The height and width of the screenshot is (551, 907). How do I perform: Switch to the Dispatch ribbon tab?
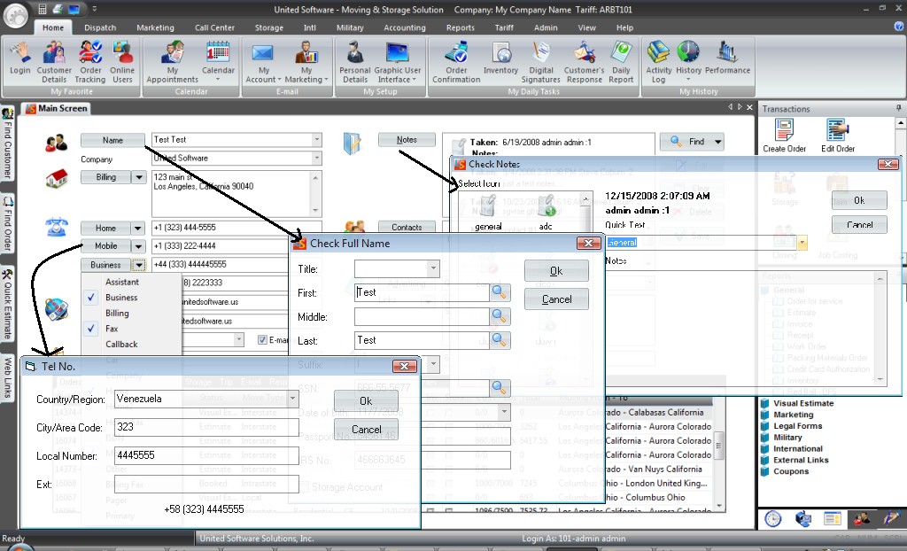tap(100, 27)
